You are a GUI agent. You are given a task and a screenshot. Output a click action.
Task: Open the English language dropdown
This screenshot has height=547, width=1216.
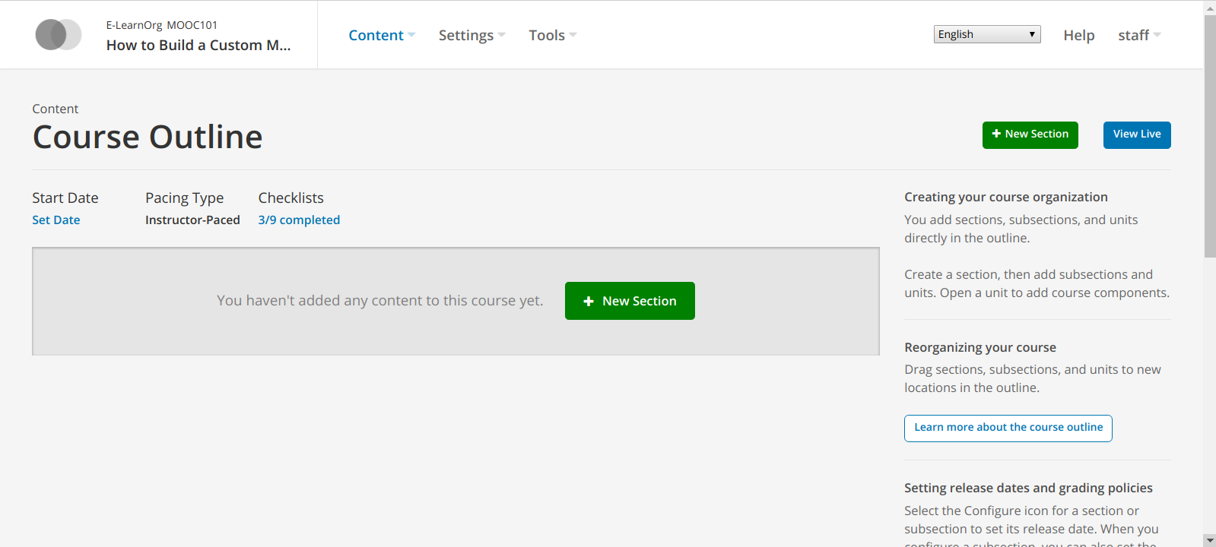[x=986, y=34]
